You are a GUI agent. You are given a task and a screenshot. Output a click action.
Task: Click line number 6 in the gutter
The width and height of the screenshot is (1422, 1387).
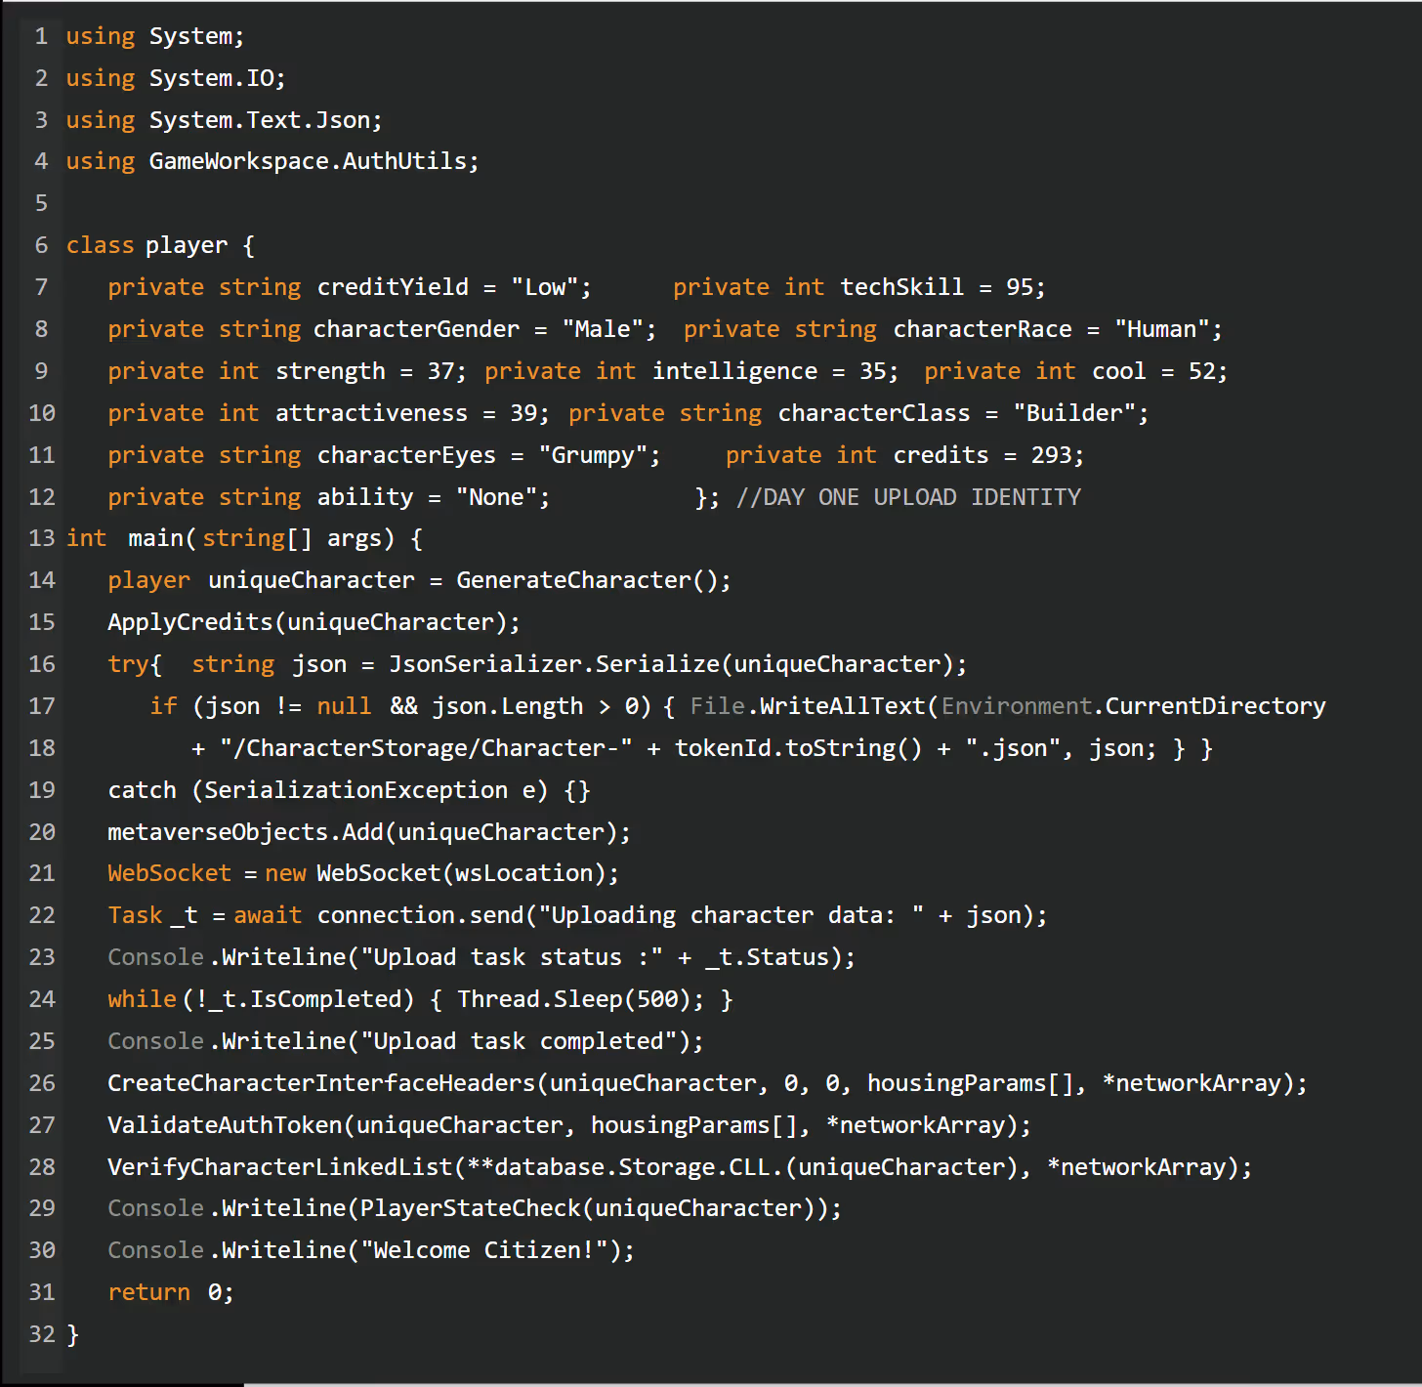(x=41, y=245)
